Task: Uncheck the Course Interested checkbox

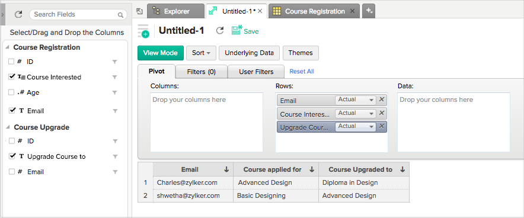Action: (x=11, y=77)
